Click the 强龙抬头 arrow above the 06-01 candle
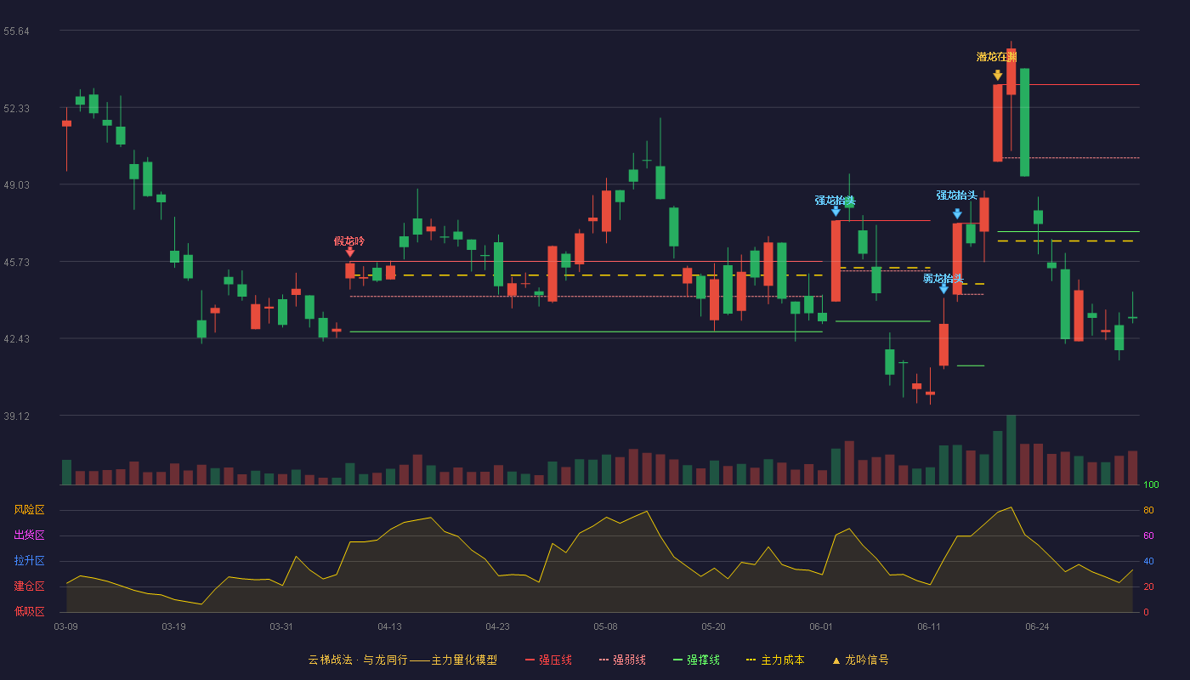The width and height of the screenshot is (1190, 680). (836, 211)
